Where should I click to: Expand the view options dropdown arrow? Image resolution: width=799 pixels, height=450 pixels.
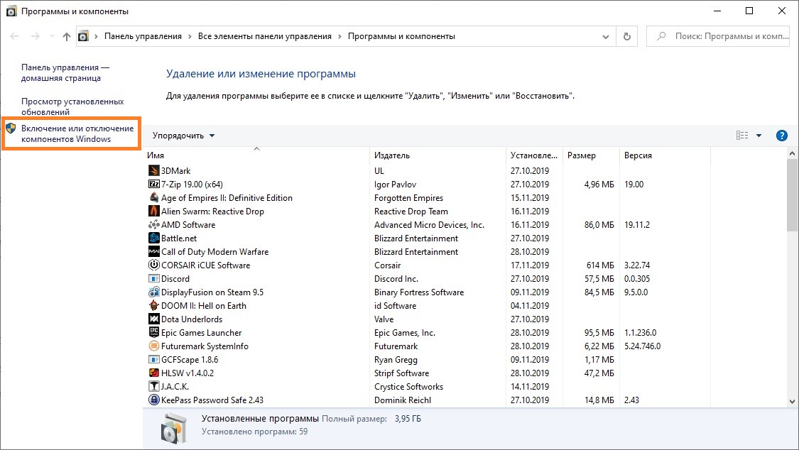759,136
